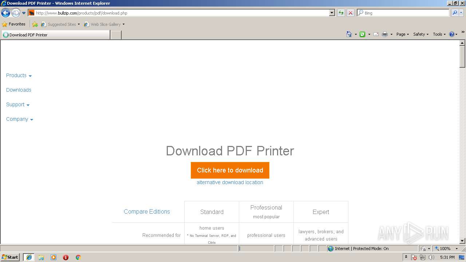Click the page scrollbar down arrow
Image resolution: width=466 pixels, height=262 pixels.
(462, 241)
